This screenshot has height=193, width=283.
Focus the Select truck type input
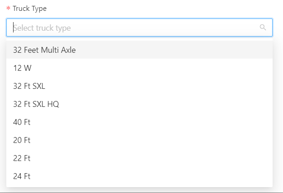[135, 28]
